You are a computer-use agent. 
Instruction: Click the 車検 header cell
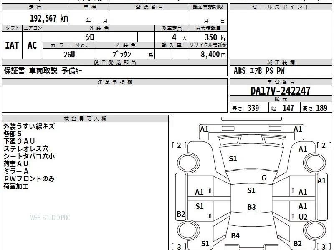click(90, 7)
